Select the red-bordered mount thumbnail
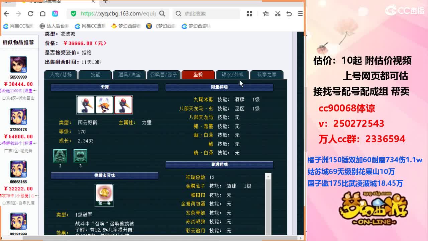 coord(123,105)
